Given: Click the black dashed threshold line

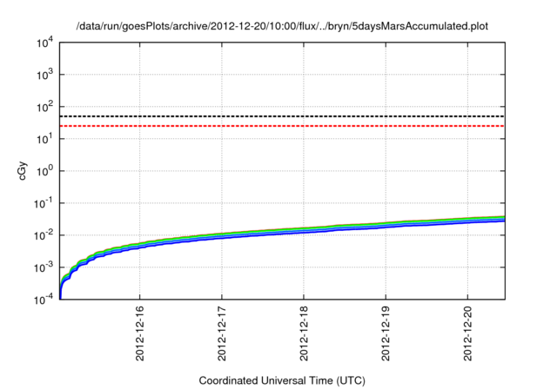Looking at the screenshot, I should coord(282,116).
